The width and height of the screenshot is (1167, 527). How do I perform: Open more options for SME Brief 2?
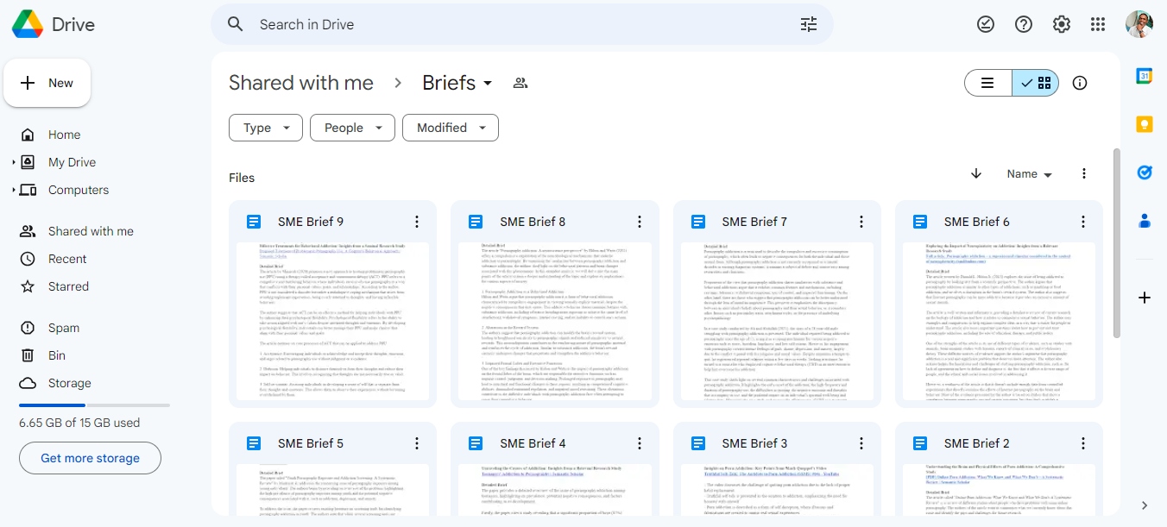tap(1082, 443)
